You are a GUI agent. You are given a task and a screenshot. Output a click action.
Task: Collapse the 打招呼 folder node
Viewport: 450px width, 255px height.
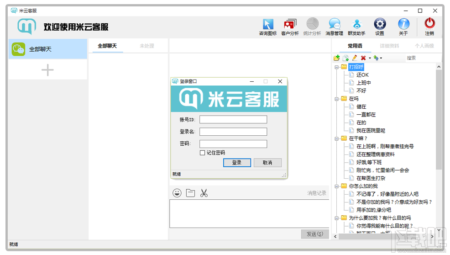pos(337,67)
